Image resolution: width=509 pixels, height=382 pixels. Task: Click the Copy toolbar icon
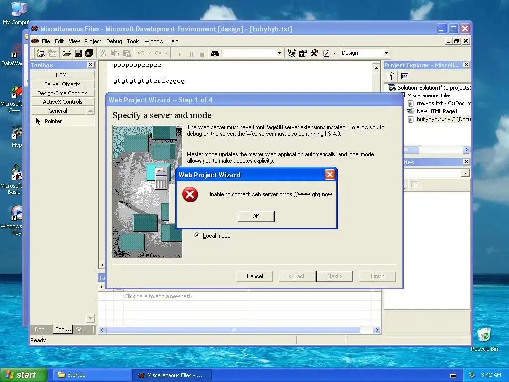pos(115,53)
